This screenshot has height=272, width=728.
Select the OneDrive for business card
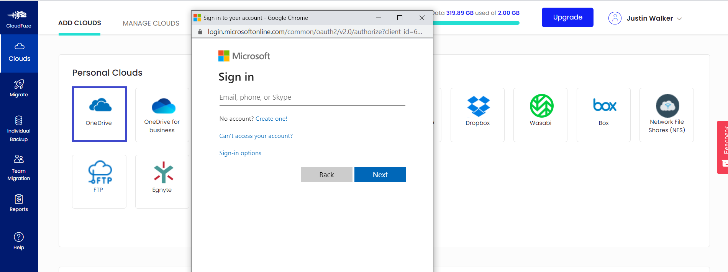(162, 115)
